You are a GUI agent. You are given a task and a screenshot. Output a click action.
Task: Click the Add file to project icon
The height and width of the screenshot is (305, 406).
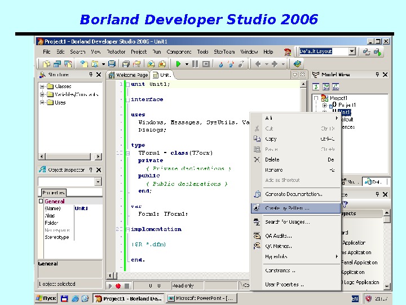(x=151, y=64)
